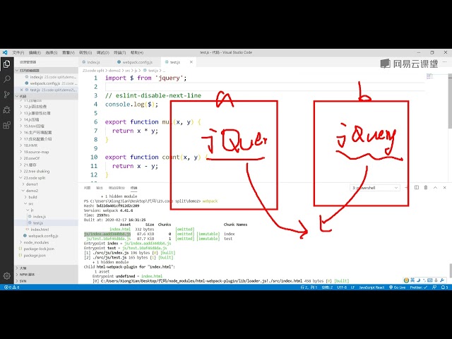452x339 pixels.
Task: Kill terminal with the trash icon
Action: pos(426,188)
